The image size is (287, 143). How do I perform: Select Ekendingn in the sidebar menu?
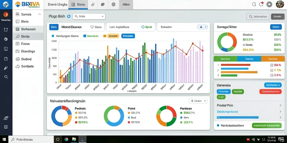coord(28,51)
